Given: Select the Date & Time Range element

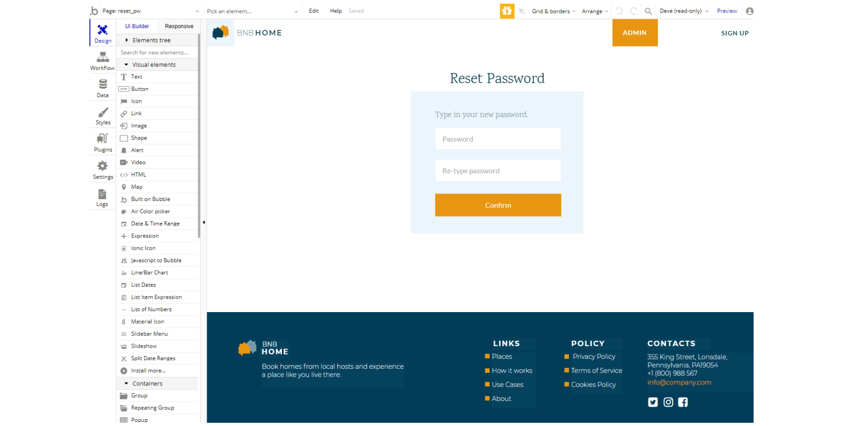Looking at the screenshot, I should (x=158, y=224).
